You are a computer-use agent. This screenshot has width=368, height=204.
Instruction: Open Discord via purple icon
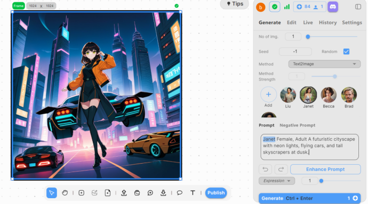[333, 7]
